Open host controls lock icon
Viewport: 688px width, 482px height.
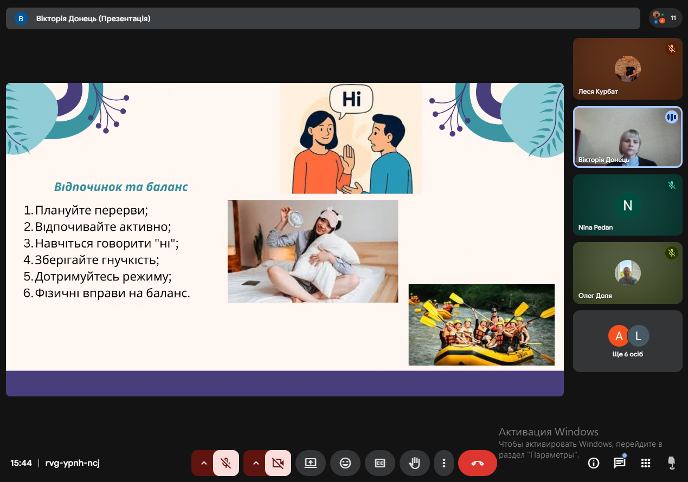click(671, 463)
